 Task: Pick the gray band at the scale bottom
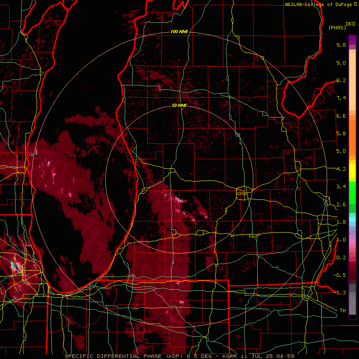pos(352,299)
